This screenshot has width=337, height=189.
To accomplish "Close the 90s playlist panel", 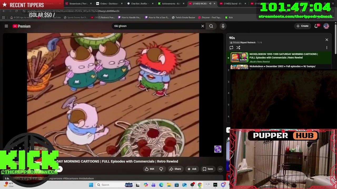I will (x=327, y=40).
